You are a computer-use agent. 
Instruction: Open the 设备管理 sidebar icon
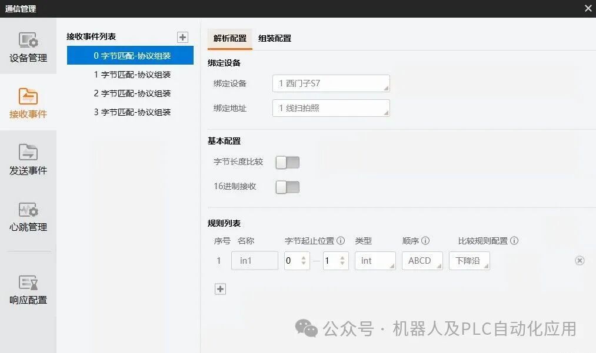pos(28,47)
